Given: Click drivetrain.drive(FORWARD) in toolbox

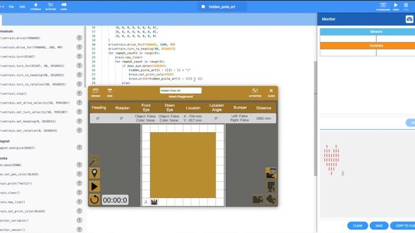Looking at the screenshot, I should click(x=20, y=38).
